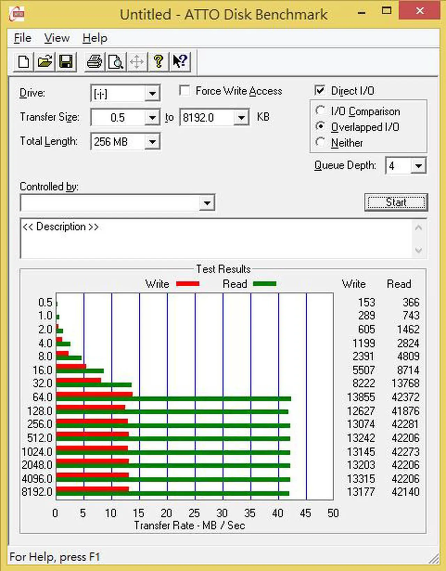Viewport: 446px width, 571px height.
Task: Expand the Queue Depth dropdown
Action: 418,166
